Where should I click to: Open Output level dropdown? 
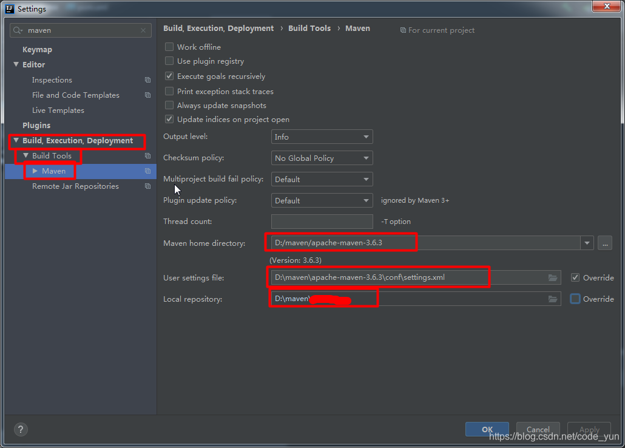[322, 137]
